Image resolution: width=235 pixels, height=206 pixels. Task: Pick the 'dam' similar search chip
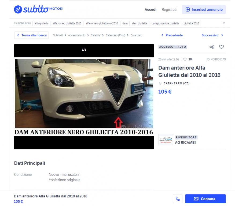125,23
